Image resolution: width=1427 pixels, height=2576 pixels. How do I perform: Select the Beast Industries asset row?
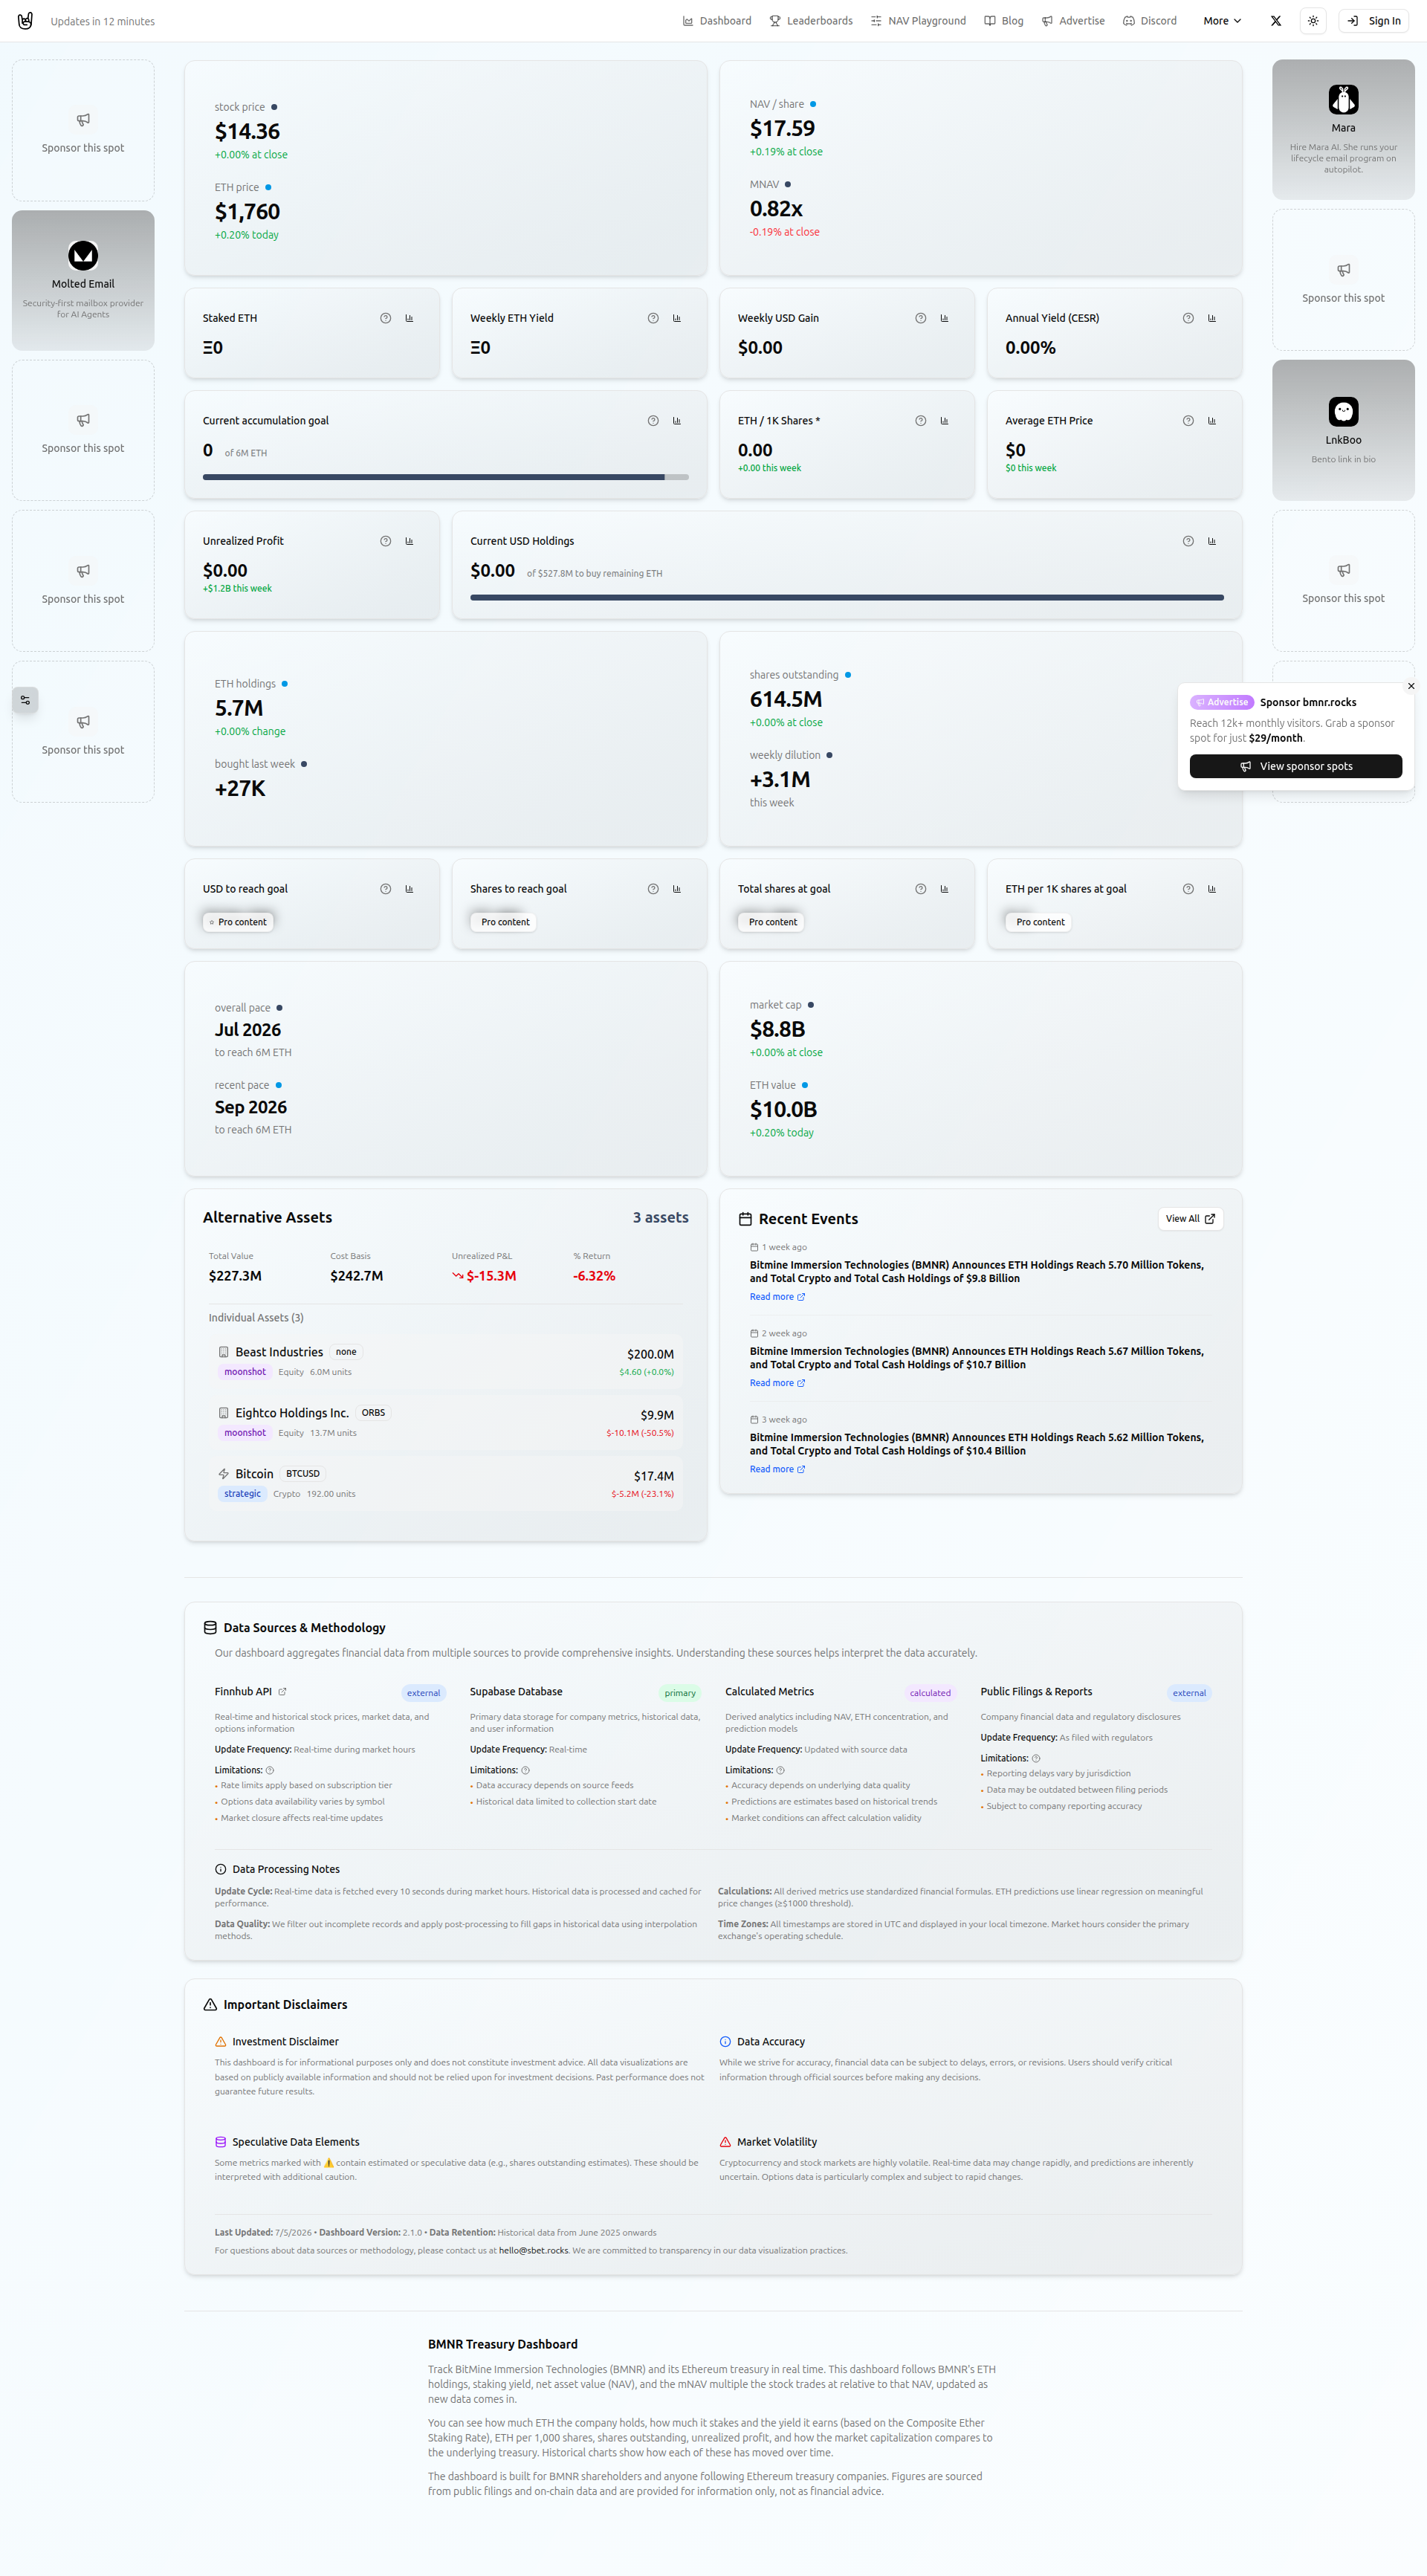pos(446,1361)
